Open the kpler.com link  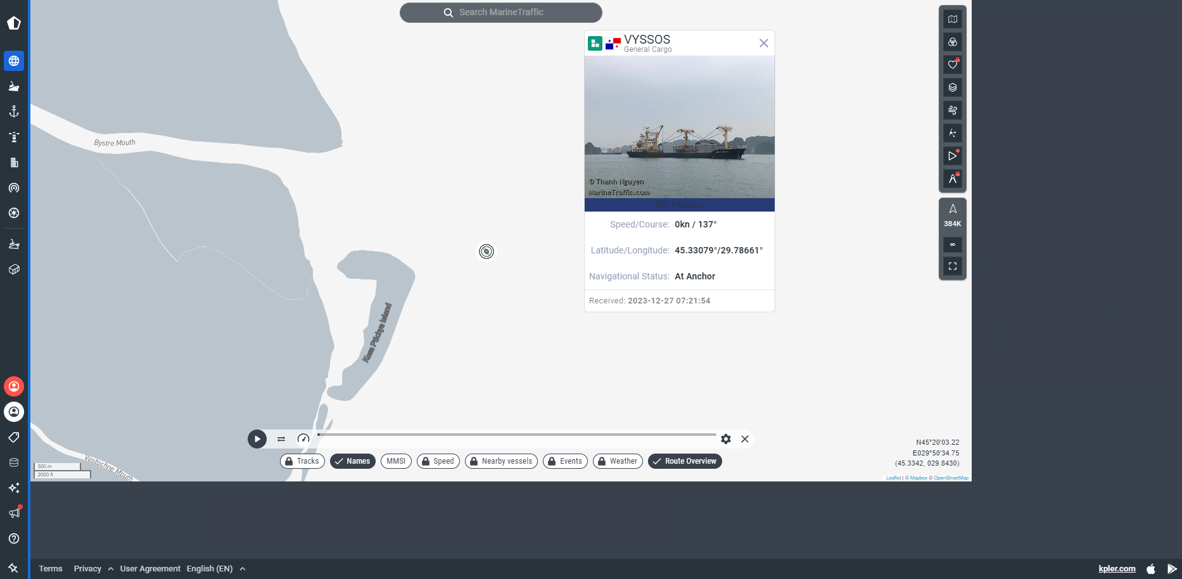tap(1117, 569)
